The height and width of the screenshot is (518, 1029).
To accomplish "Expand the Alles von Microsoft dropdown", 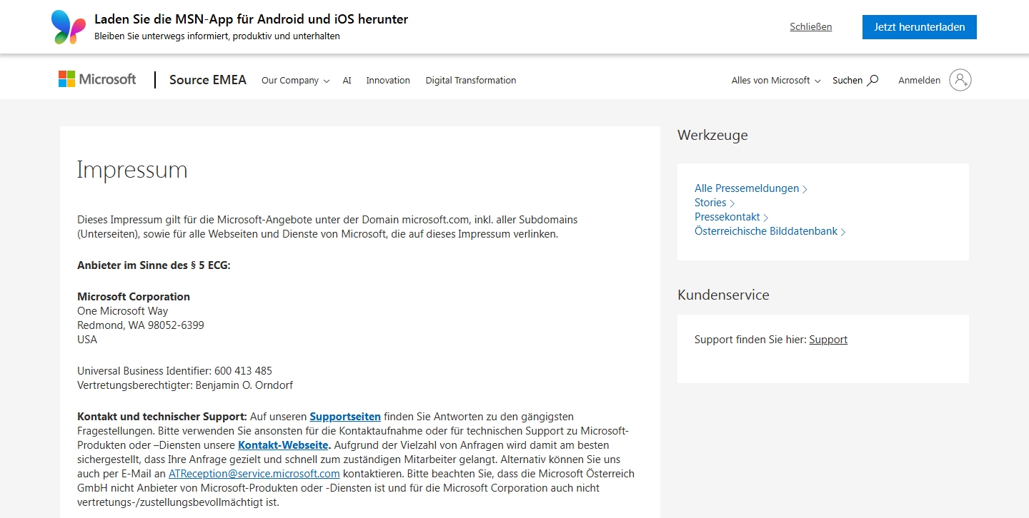I will click(x=775, y=81).
